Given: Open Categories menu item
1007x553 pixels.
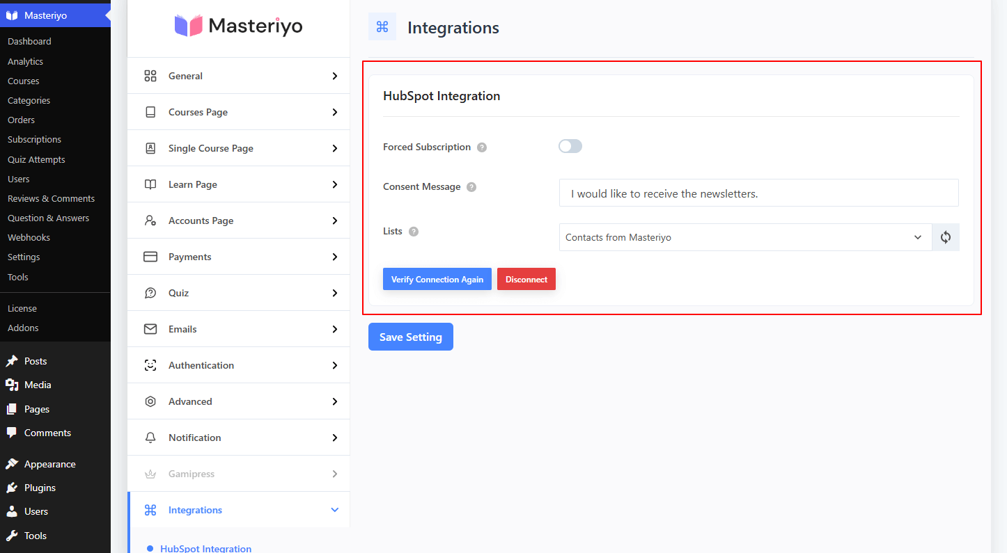Looking at the screenshot, I should [29, 100].
